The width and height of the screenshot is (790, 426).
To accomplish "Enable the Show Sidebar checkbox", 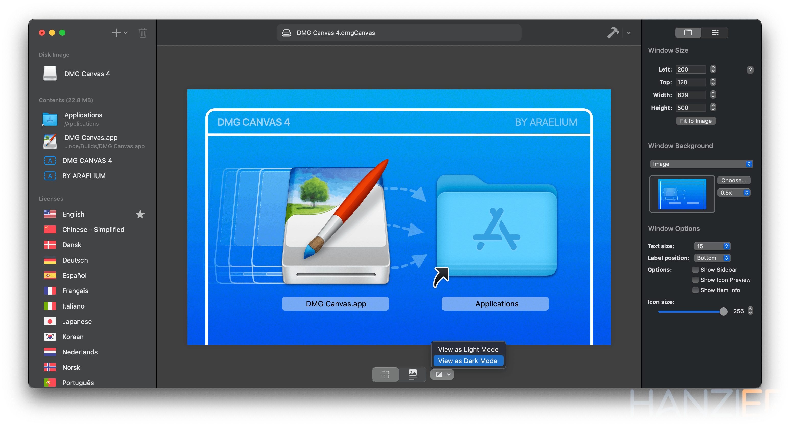I will 695,270.
